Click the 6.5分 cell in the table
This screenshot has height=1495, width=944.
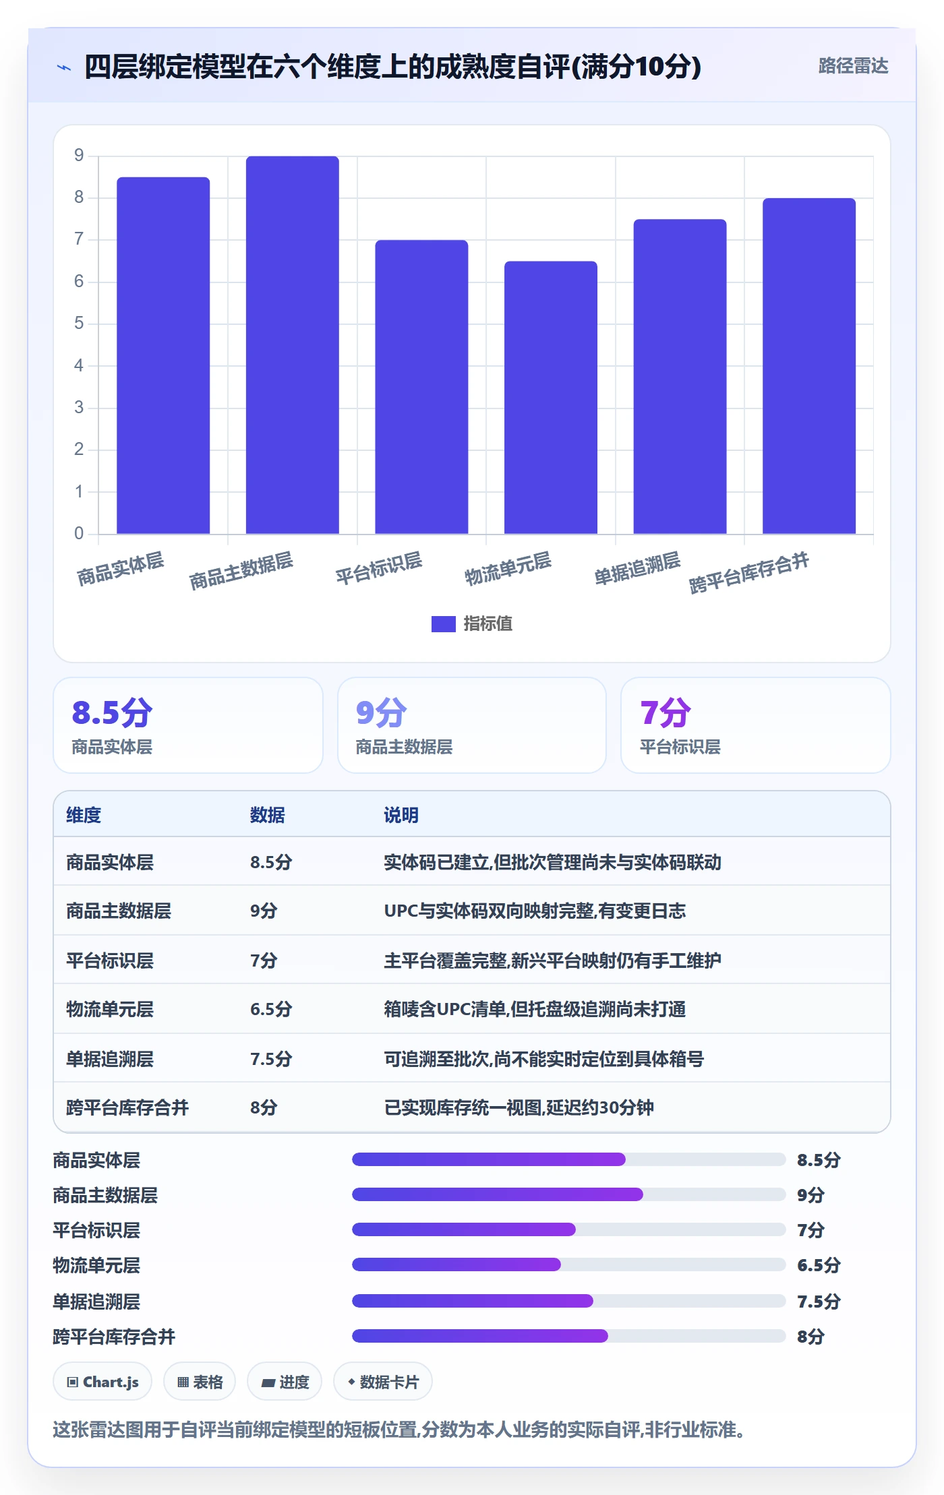271,1009
